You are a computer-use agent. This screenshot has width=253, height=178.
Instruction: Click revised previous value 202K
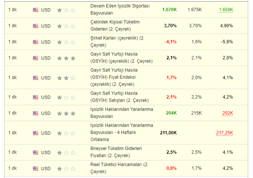[228, 113]
